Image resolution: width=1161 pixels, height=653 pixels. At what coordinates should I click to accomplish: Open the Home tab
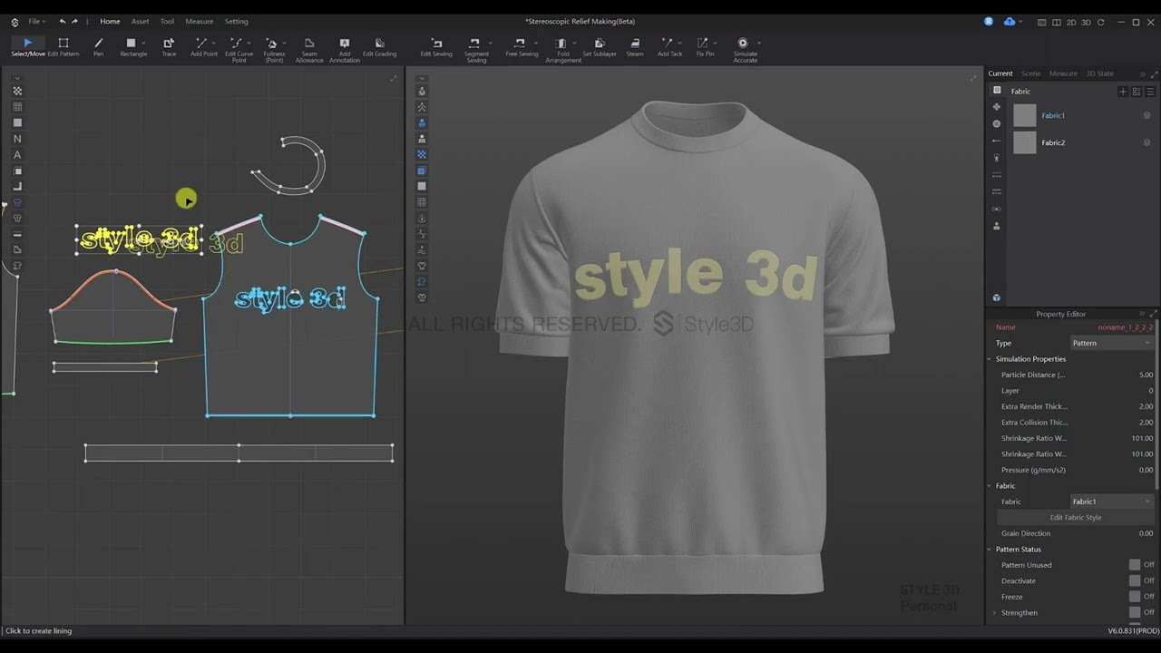coord(110,21)
